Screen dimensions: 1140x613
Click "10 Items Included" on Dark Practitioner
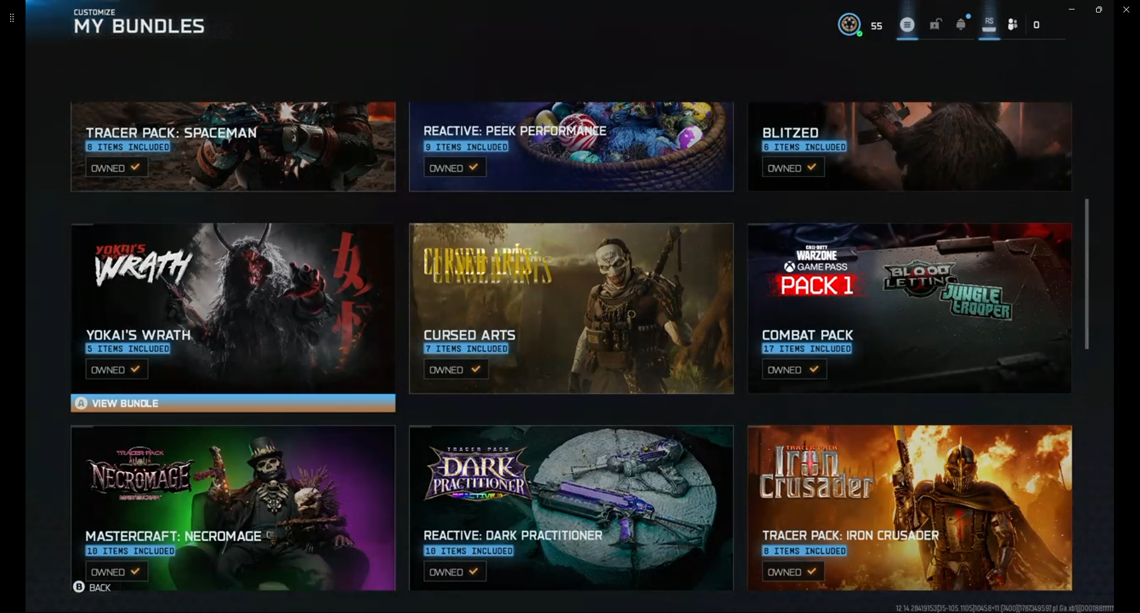click(468, 551)
